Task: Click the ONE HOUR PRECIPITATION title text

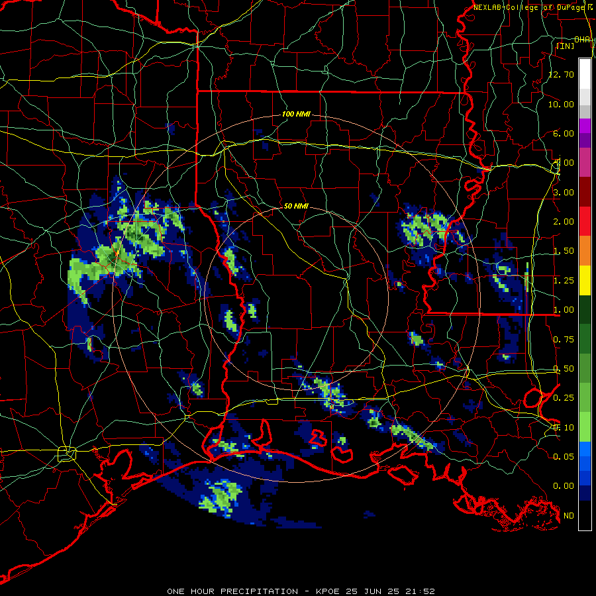Action: click(232, 591)
